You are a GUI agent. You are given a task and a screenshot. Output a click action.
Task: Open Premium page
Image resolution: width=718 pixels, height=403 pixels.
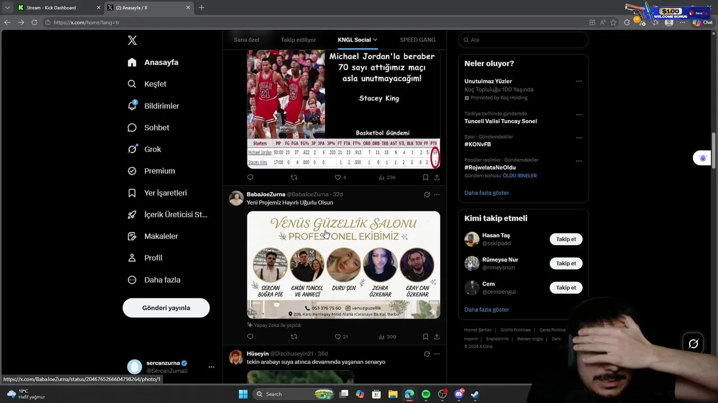coord(151,171)
